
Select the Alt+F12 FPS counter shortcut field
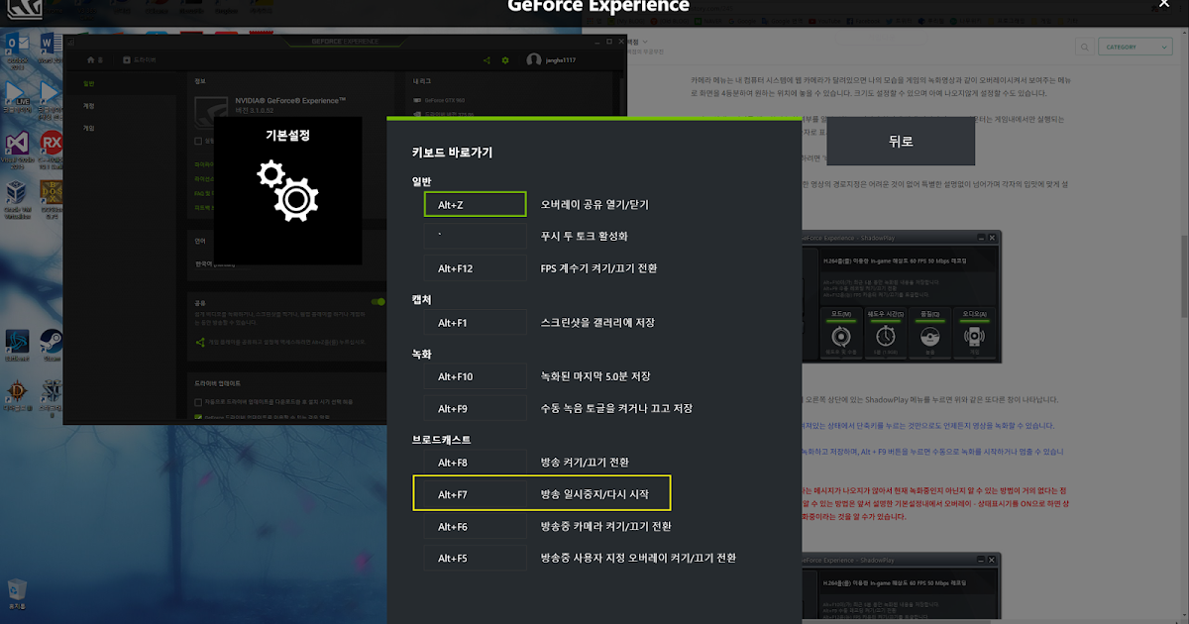[475, 268]
